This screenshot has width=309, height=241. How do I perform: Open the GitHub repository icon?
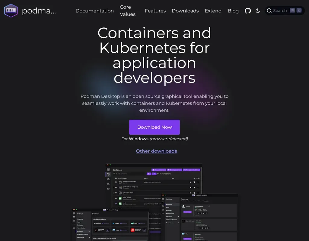coord(248,11)
